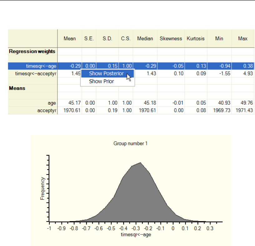255x246 pixels.
Task: Click the Min value 1969.73 for acceptyr
Action: coord(222,110)
